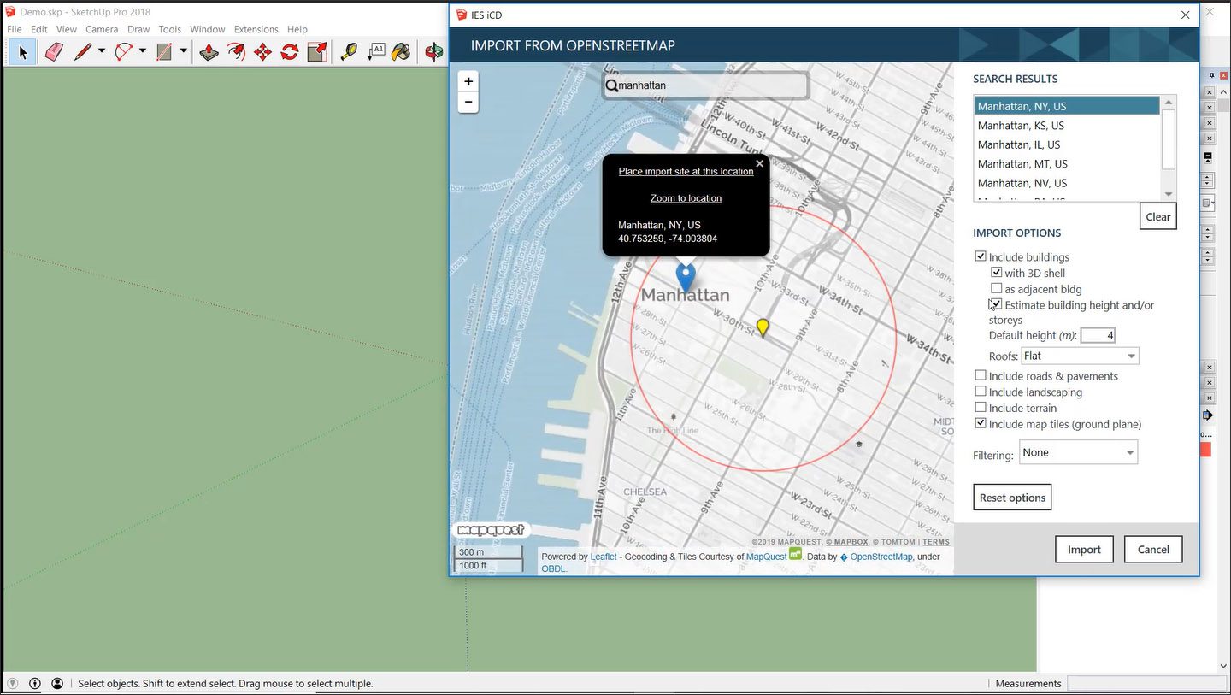Click the Clear search results button

click(x=1158, y=216)
